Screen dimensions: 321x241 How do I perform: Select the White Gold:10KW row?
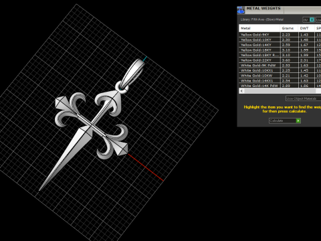coord(280,76)
